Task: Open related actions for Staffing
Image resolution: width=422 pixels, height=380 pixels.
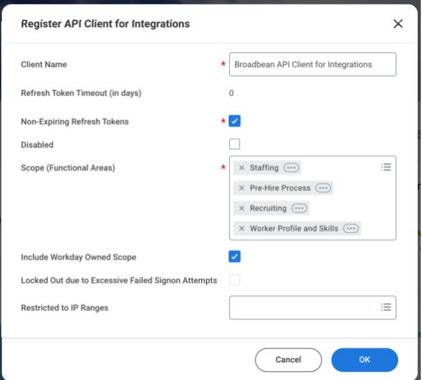Action: click(x=291, y=168)
